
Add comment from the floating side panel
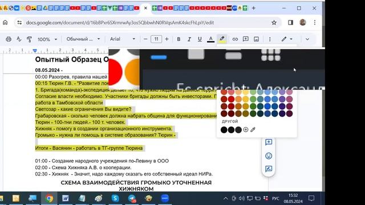(269, 142)
